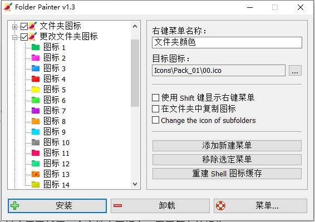
Task: Uncheck the 文件夹图标 checkbox
Action: [x=24, y=27]
